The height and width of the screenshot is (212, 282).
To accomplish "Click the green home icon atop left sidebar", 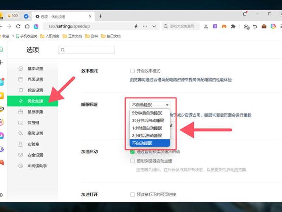I will click(x=1, y=49).
